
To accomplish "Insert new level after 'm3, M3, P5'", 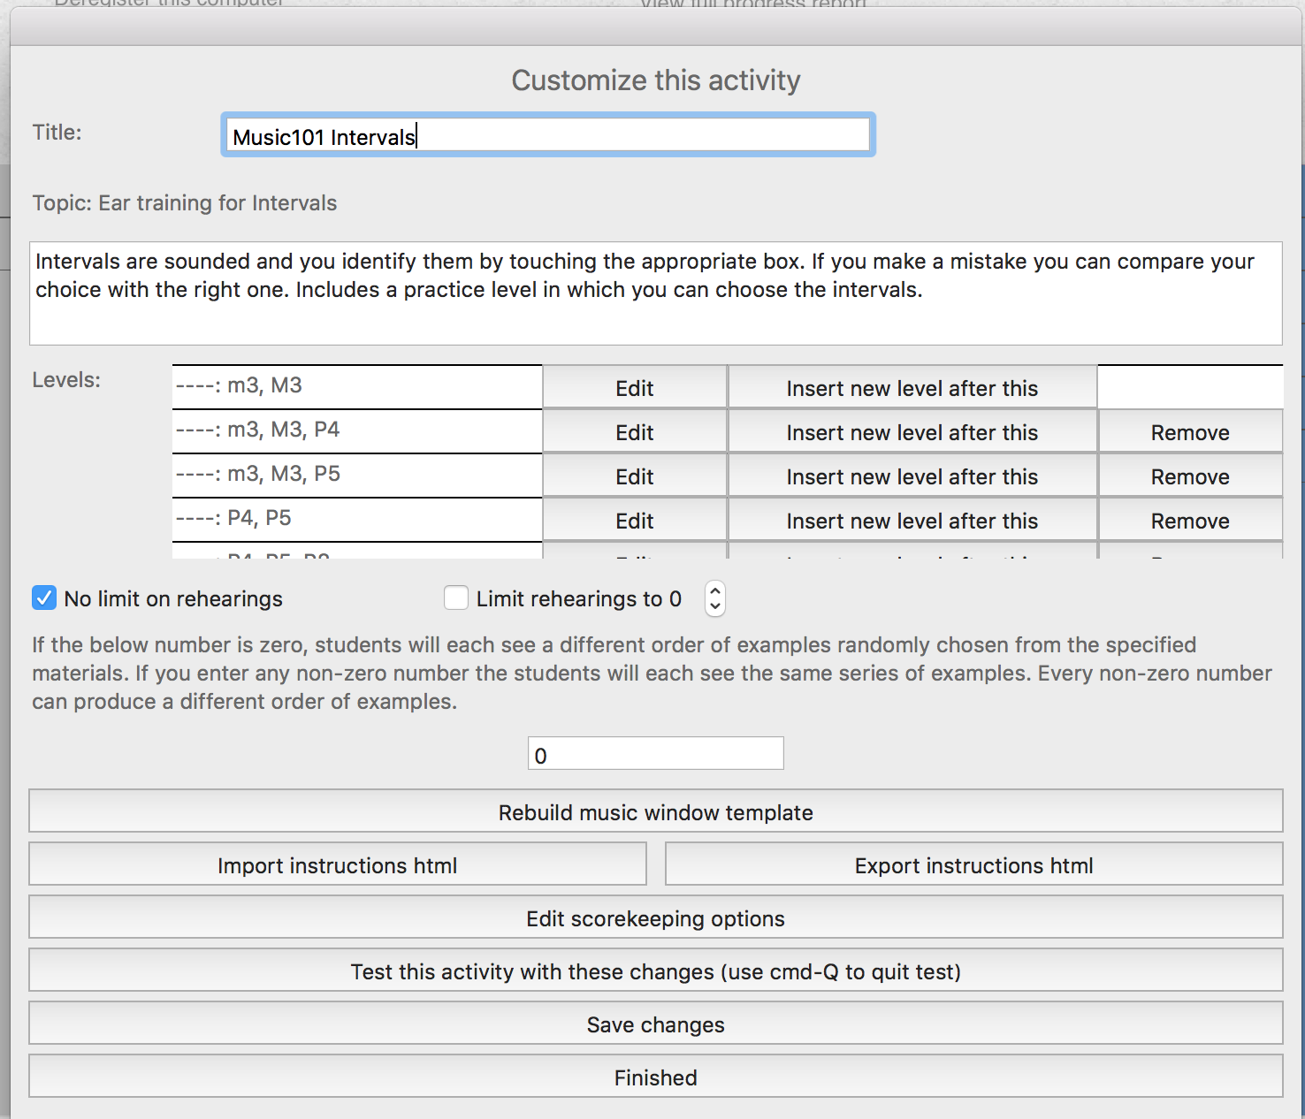I will pyautogui.click(x=912, y=476).
